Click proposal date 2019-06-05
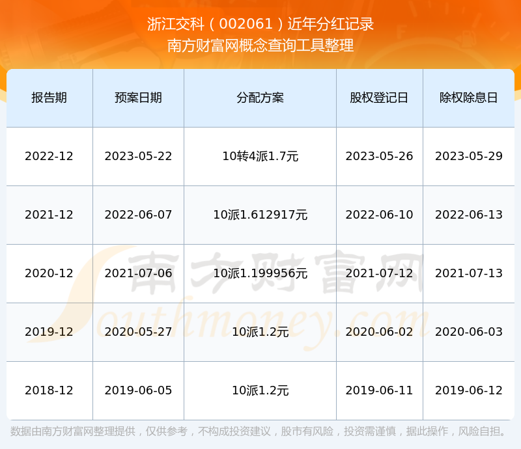Screen dimensions: 521x449 click(138, 390)
